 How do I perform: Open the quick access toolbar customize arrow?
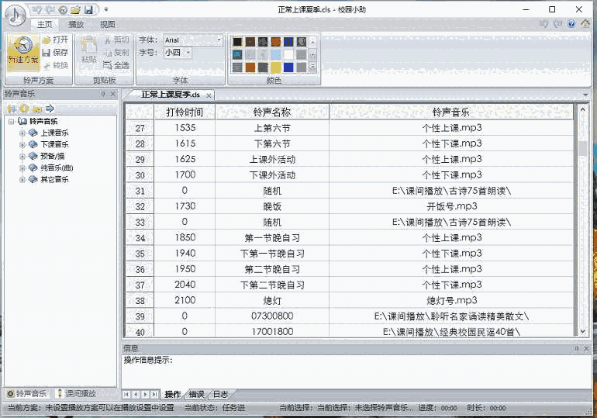point(106,9)
